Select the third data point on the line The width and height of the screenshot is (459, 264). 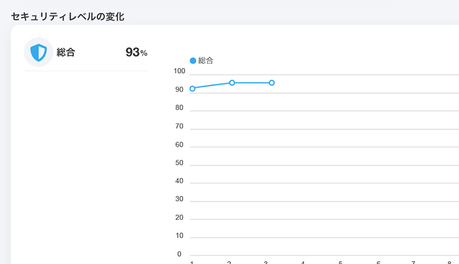click(x=271, y=83)
